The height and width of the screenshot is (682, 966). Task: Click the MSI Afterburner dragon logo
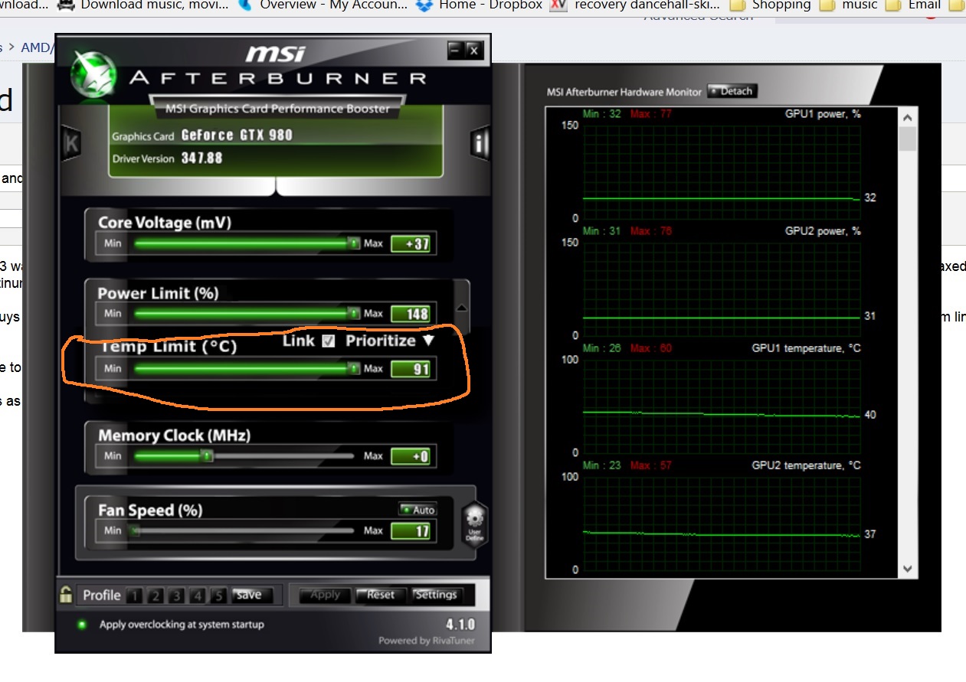(93, 75)
